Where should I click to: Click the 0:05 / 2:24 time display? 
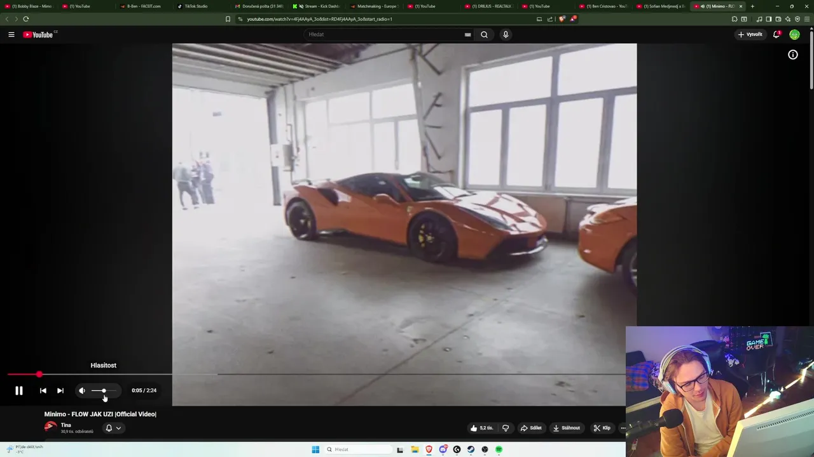pos(144,390)
